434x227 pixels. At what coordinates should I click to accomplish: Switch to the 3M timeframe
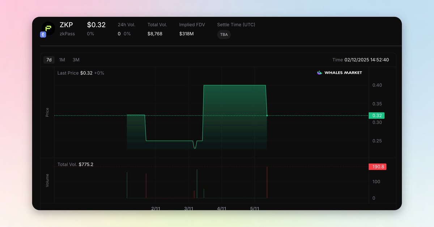point(76,60)
